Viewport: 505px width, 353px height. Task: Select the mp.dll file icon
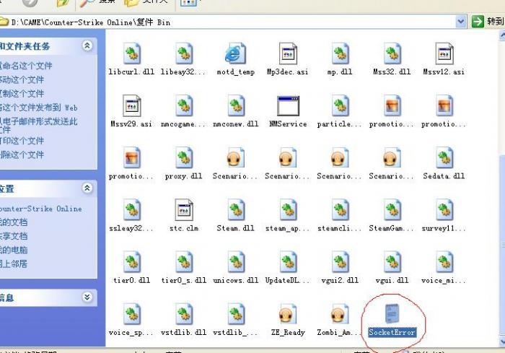(x=340, y=53)
